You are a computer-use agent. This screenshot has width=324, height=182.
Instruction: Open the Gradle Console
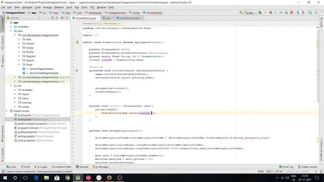pos(307,167)
